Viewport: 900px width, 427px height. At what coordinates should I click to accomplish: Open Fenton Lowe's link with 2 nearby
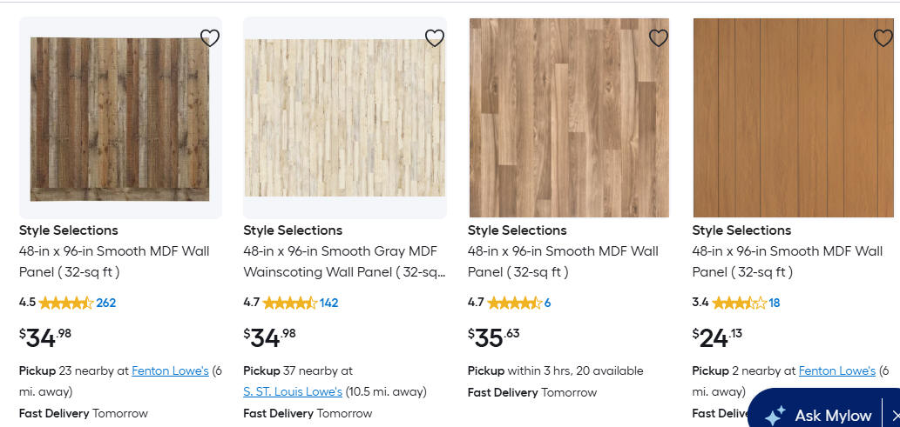coord(836,370)
